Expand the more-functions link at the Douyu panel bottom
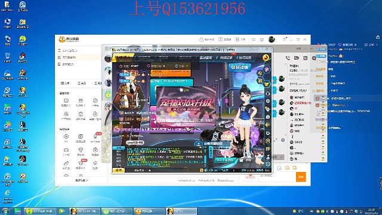This screenshot has width=382, height=215. [81, 180]
